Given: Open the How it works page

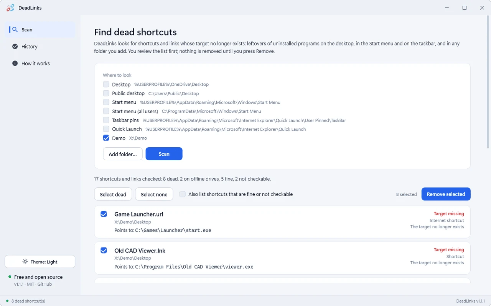Looking at the screenshot, I should tap(40, 63).
